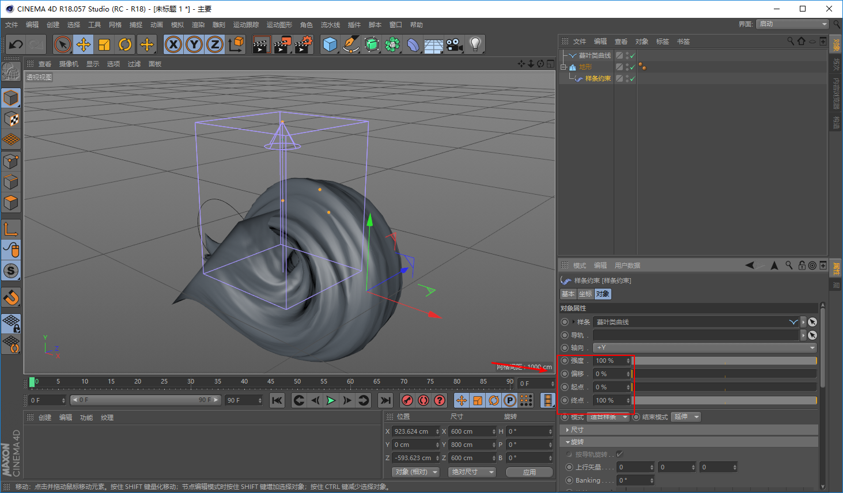
Task: Go to end of animation
Action: pos(385,400)
